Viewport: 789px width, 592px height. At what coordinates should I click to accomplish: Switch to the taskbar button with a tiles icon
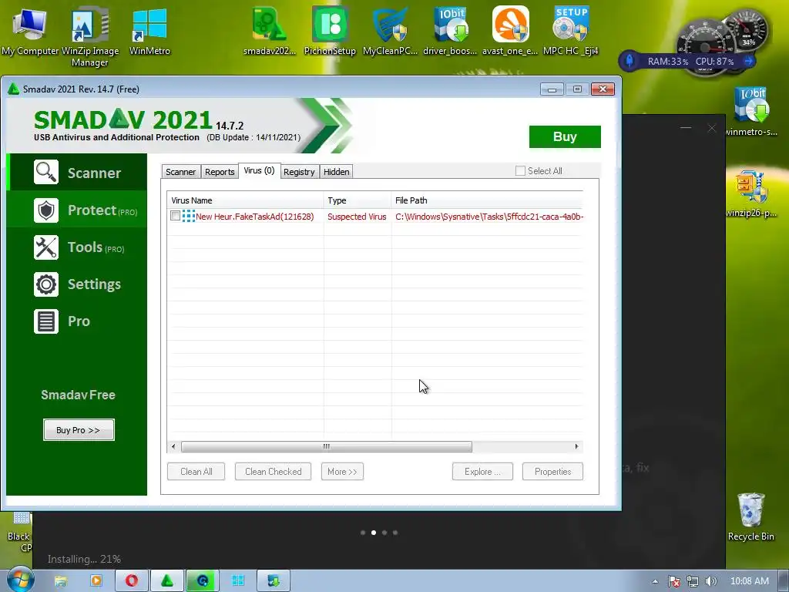pos(238,581)
